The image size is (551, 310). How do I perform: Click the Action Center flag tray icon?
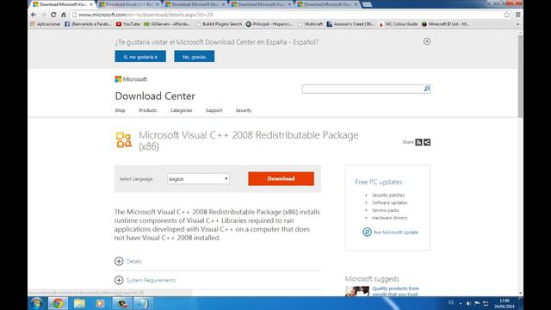[x=477, y=303]
